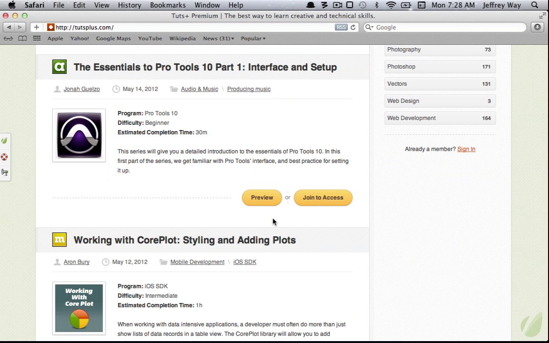Click the RSS badge in address bar
This screenshot has width=549, height=343.
(x=341, y=27)
